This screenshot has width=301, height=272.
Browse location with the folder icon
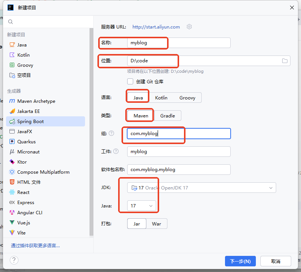point(285,61)
